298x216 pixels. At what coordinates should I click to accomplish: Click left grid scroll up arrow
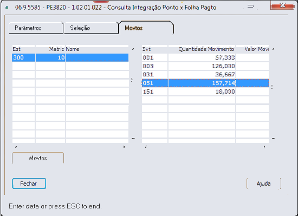point(133,49)
